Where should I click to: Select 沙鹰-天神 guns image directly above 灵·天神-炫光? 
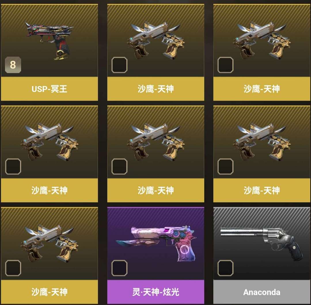coord(156,142)
